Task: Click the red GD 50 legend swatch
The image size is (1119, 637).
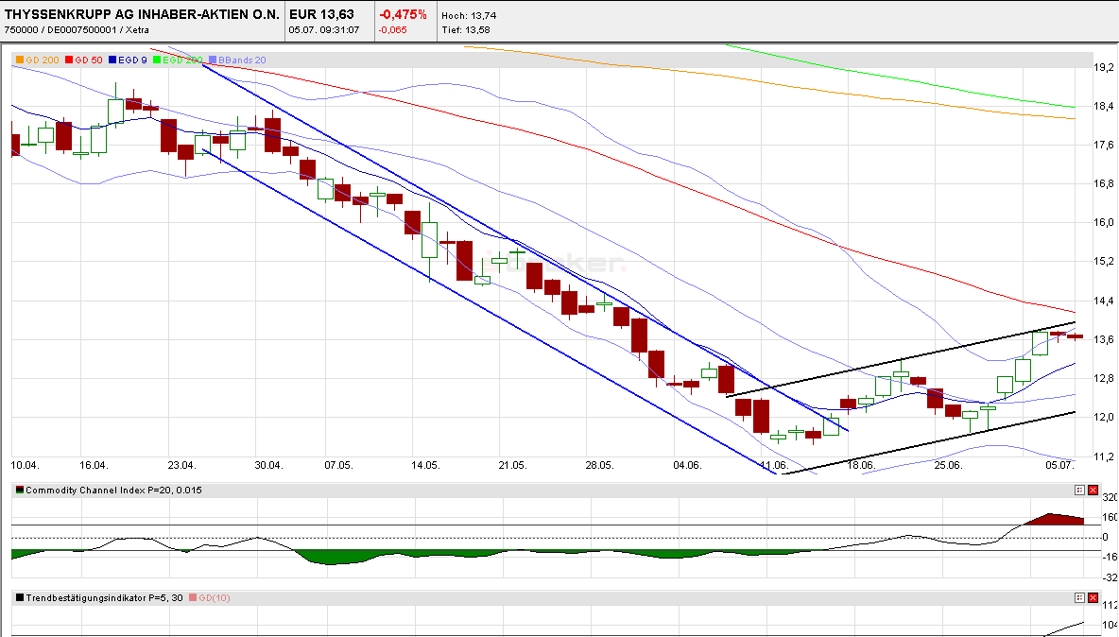Action: click(x=69, y=60)
